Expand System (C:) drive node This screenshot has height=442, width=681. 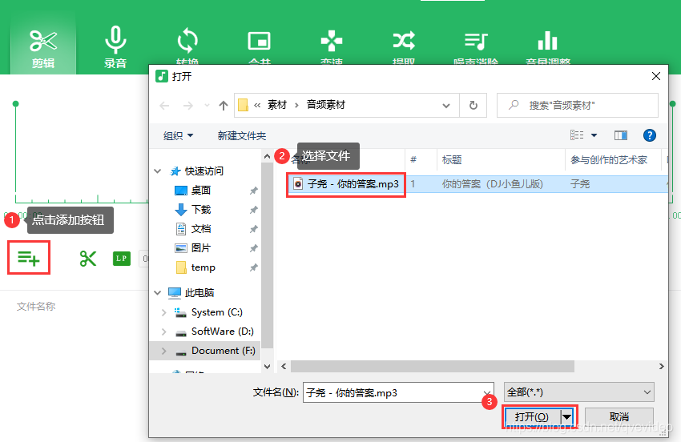[x=163, y=312]
